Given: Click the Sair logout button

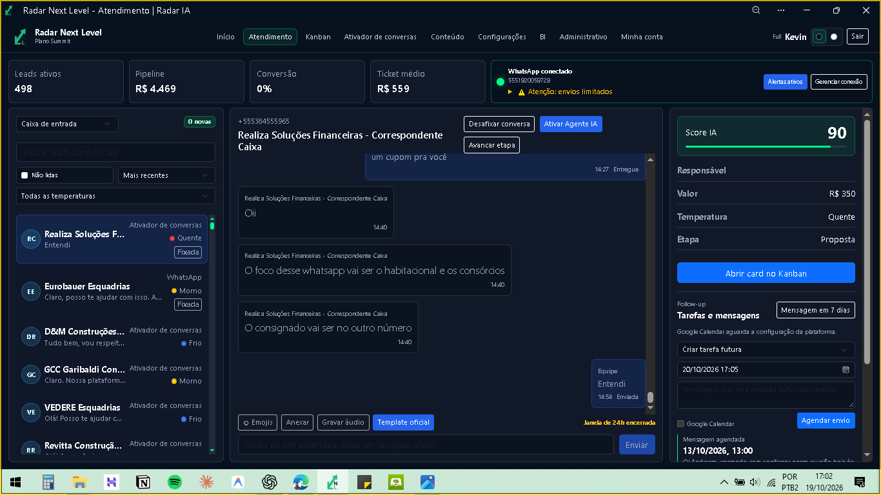Looking at the screenshot, I should tap(857, 37).
